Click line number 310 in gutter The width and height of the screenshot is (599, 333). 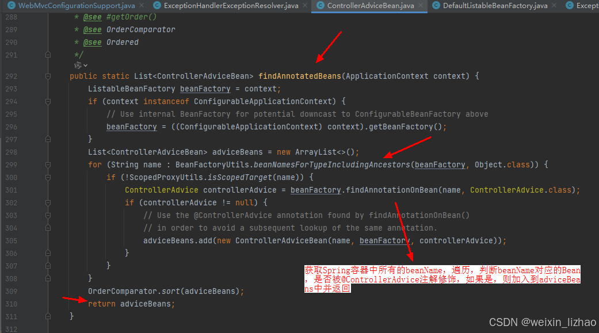pyautogui.click(x=11, y=304)
